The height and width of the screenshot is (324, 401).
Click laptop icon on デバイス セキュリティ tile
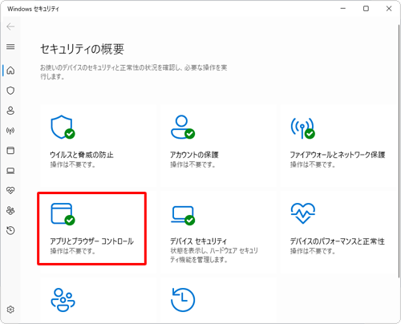[183, 216]
